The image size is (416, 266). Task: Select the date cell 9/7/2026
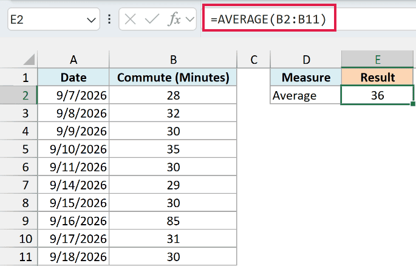pyautogui.click(x=73, y=95)
